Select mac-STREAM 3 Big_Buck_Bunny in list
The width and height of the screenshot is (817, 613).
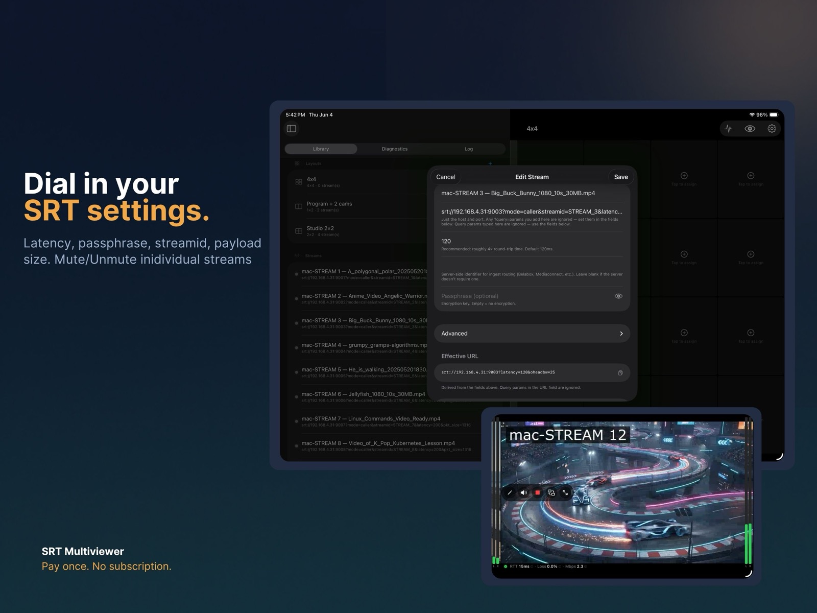[357, 323]
